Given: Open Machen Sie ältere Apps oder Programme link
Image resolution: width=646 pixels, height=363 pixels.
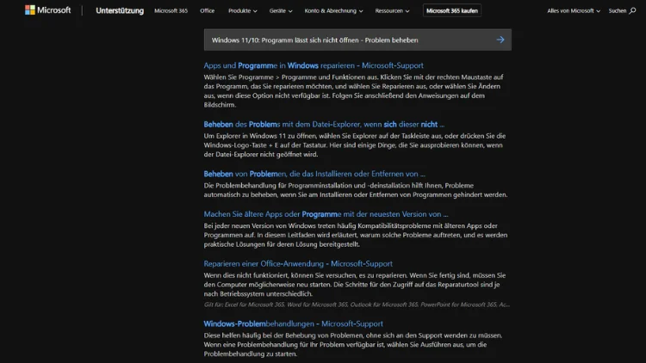Looking at the screenshot, I should click(x=326, y=214).
